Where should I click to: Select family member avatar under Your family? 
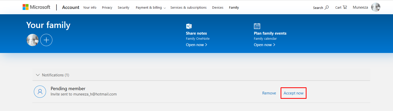[33, 40]
